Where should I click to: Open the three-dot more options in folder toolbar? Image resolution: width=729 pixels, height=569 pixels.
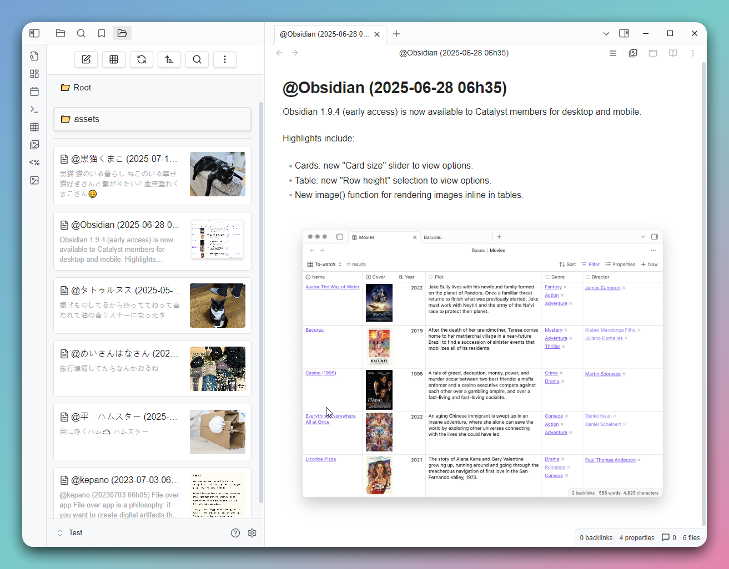(x=225, y=59)
